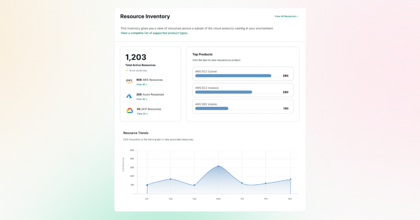The width and height of the screenshot is (420, 220).
Task: Open the View All Resources link
Action: 286,16
